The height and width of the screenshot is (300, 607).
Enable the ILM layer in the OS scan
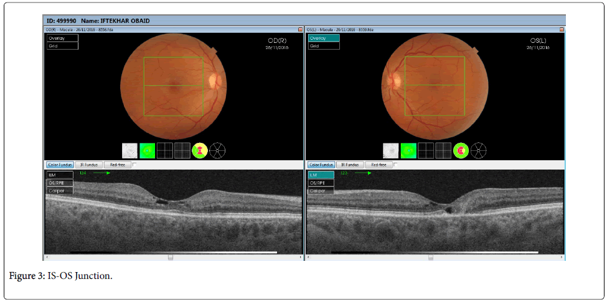(321, 175)
